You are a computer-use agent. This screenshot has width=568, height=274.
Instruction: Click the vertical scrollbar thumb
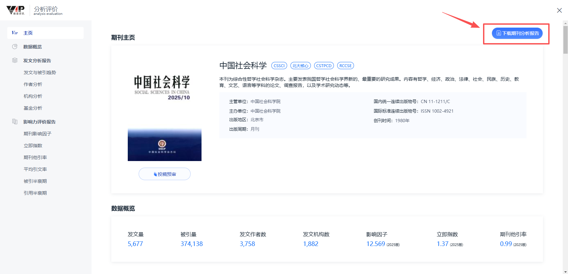tap(565, 40)
